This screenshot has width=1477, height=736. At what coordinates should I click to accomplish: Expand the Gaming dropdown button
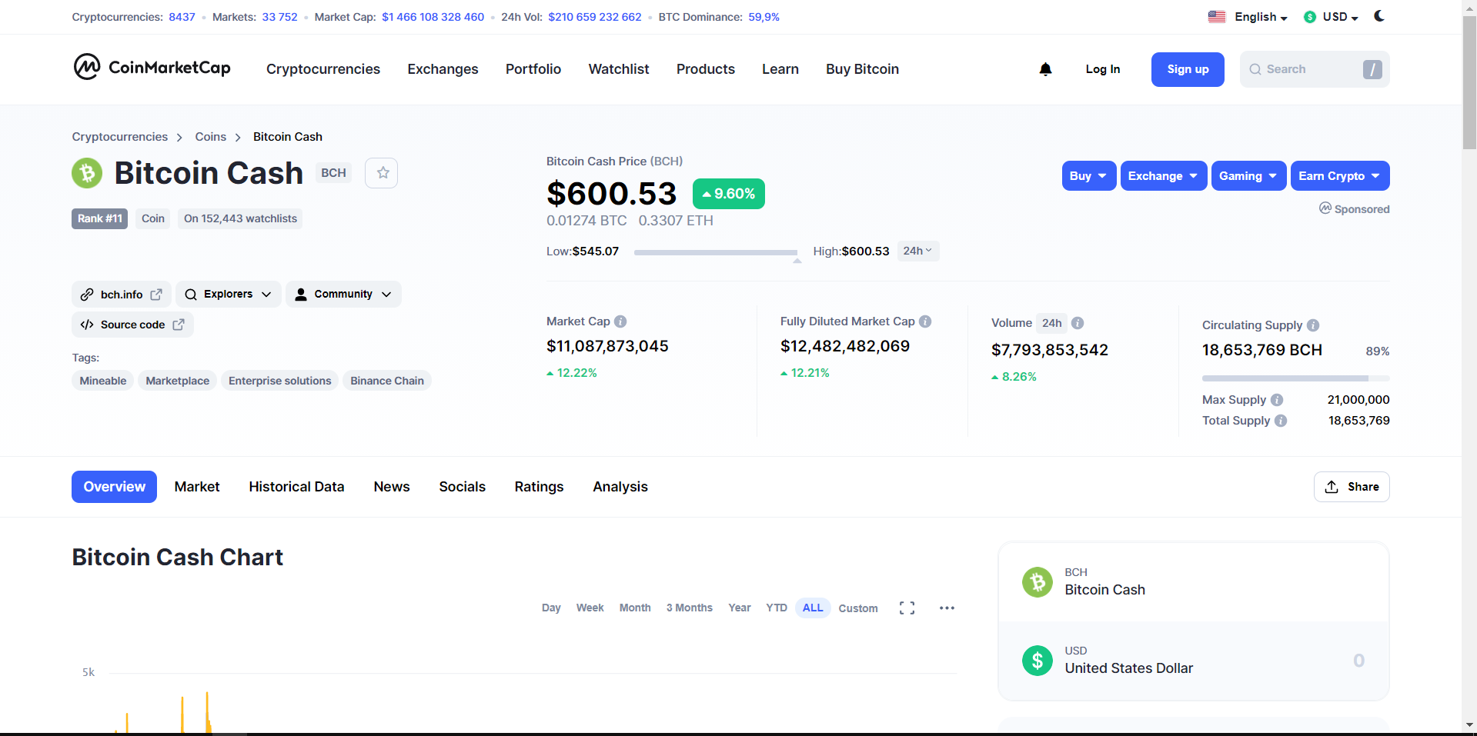(1249, 176)
